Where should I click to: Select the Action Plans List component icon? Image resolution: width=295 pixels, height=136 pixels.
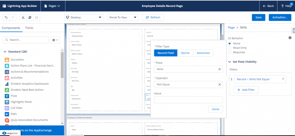(x=7, y=66)
